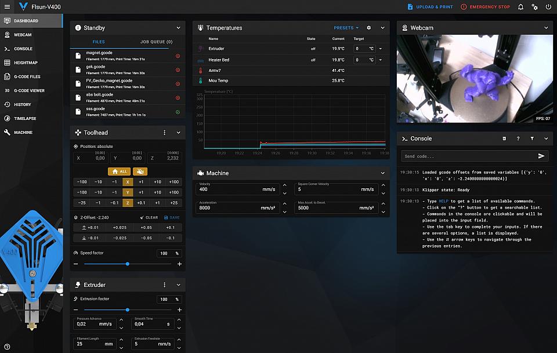Collapse the Machine panel
The image size is (557, 353).
[x=382, y=173]
